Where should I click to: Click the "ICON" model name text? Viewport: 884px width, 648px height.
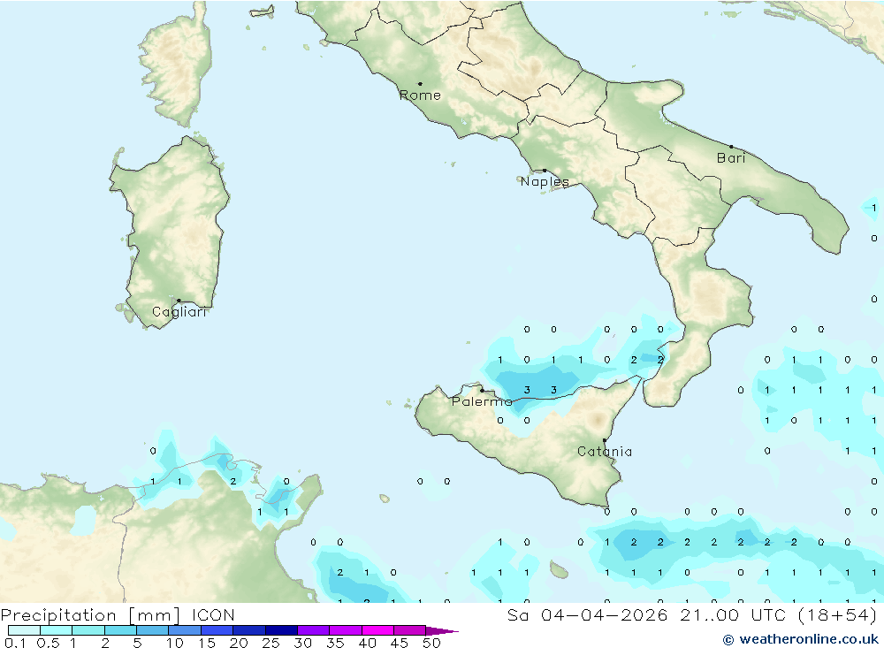[x=213, y=614]
